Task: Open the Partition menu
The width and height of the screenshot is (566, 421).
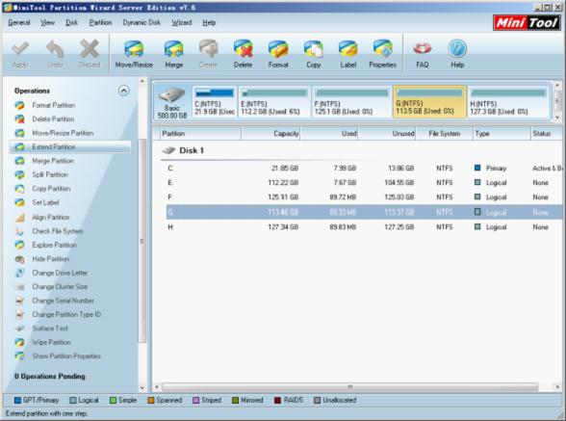Action: pyautogui.click(x=100, y=22)
